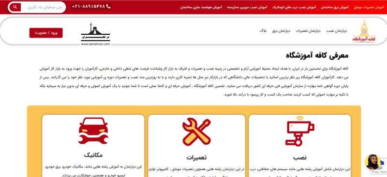Go to دپارتمان تعمیرات menu item

point(308,31)
